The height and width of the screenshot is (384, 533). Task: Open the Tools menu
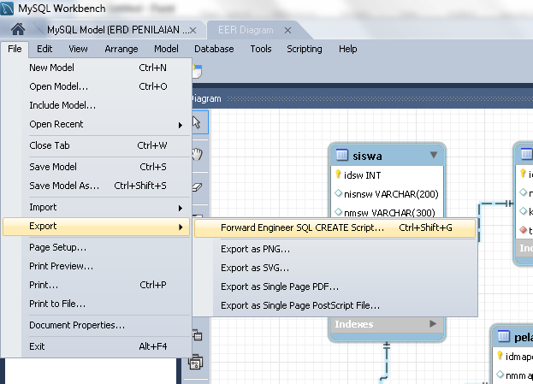pos(261,49)
